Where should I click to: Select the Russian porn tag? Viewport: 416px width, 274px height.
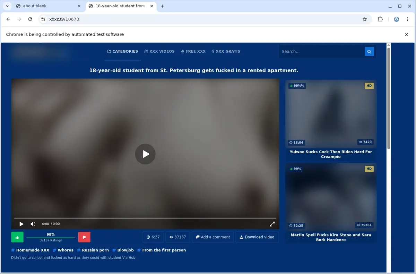tap(93, 250)
